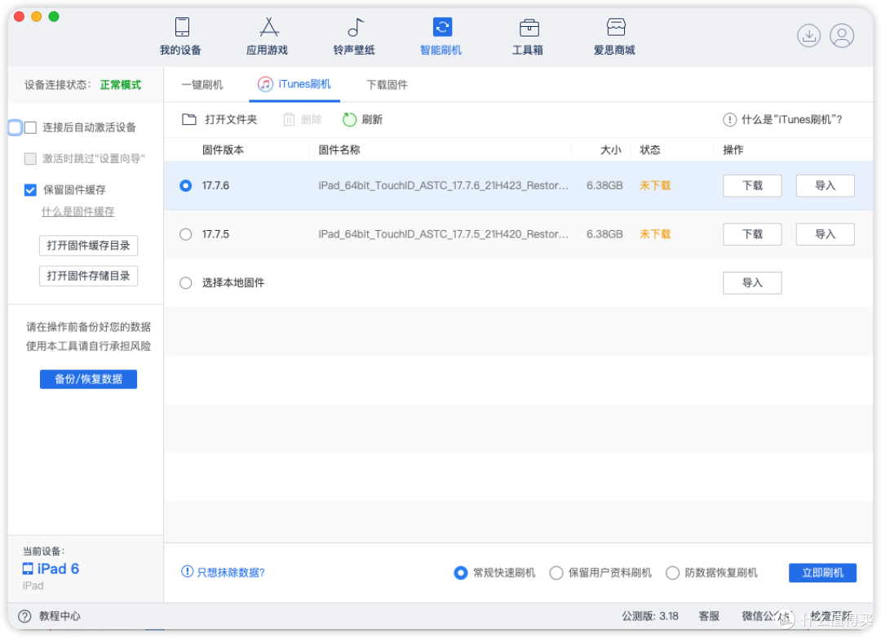Click 未下载 status in 17.7.5 row
The image size is (881, 638).
(x=655, y=234)
